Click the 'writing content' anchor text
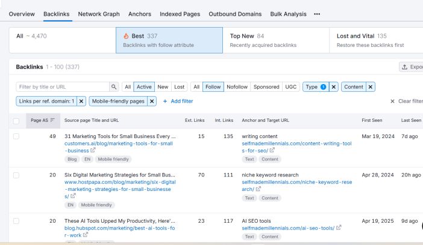 click(260, 136)
